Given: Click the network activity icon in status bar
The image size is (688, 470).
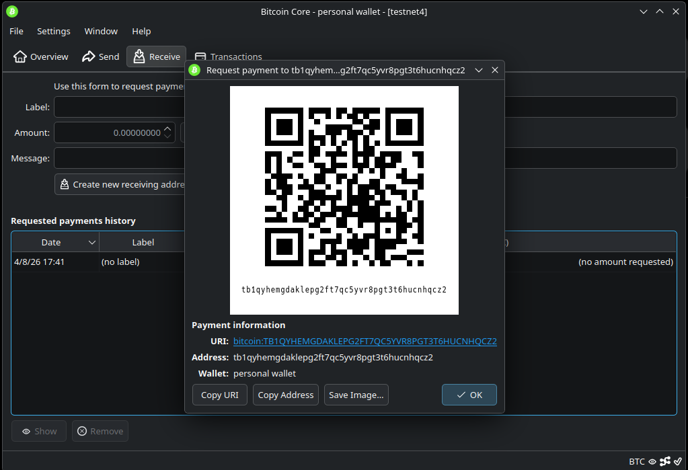Looking at the screenshot, I should (x=665, y=461).
